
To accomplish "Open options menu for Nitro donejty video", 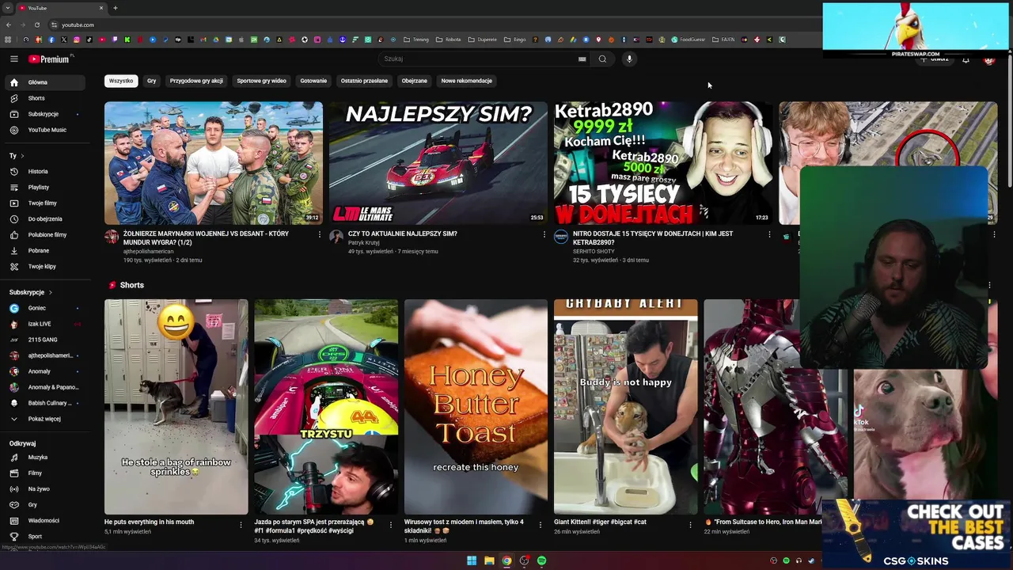I will pos(769,234).
